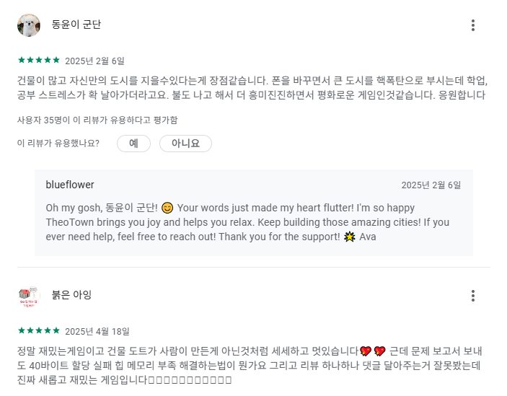The height and width of the screenshot is (396, 507).
Task: Click the sparkle emoji before Ava
Action: (350, 237)
